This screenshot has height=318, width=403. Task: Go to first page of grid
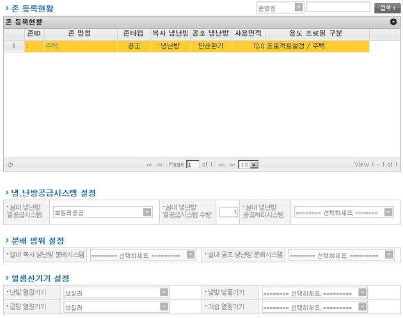(x=150, y=164)
